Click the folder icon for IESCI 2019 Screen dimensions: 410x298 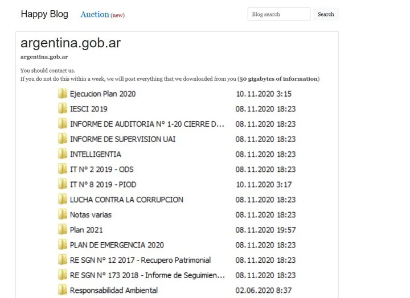[x=62, y=109]
